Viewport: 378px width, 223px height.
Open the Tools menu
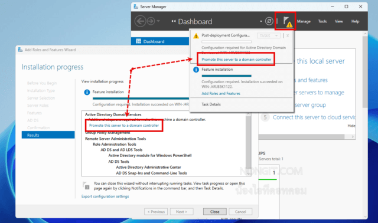(x=322, y=21)
